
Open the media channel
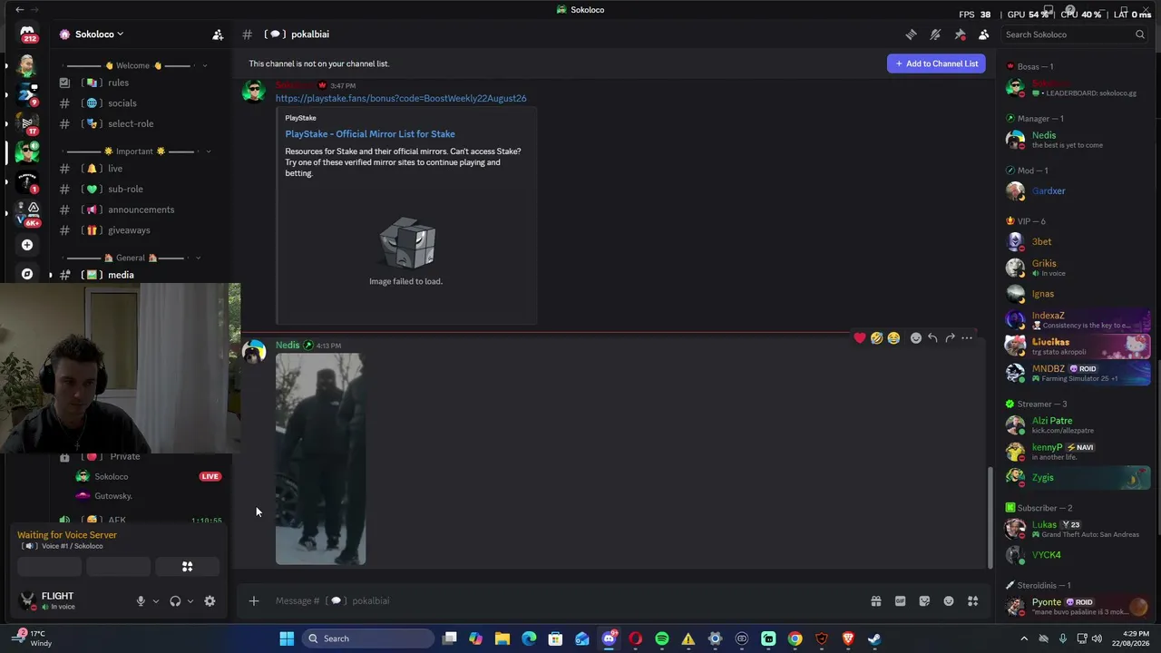pos(121,275)
